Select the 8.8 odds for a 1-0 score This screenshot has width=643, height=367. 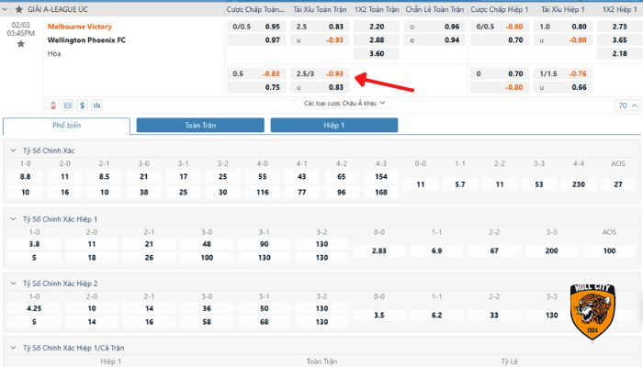25,176
